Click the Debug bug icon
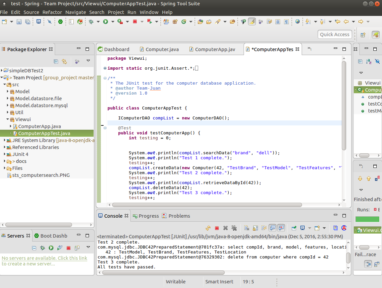Screen dimensions: 382x288 (x=91, y=22)
